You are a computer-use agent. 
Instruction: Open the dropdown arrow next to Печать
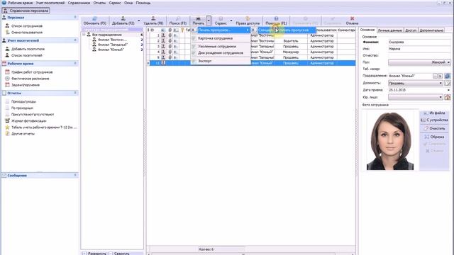[x=209, y=21]
